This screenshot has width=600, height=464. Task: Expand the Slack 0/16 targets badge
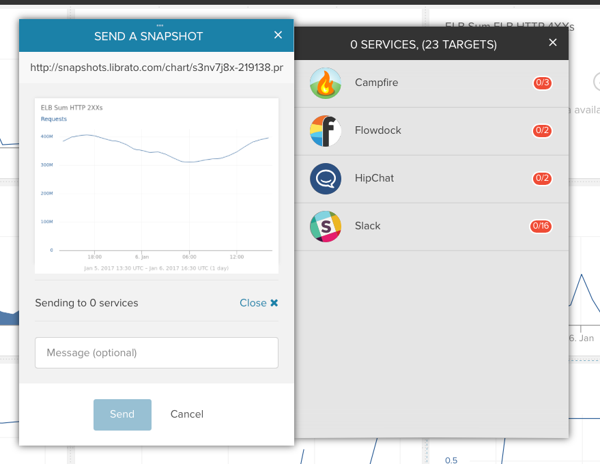541,227
